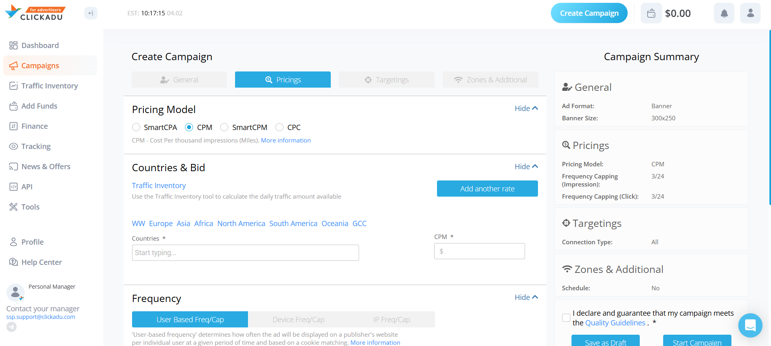
Task: Click Add another rate button
Action: (x=487, y=189)
